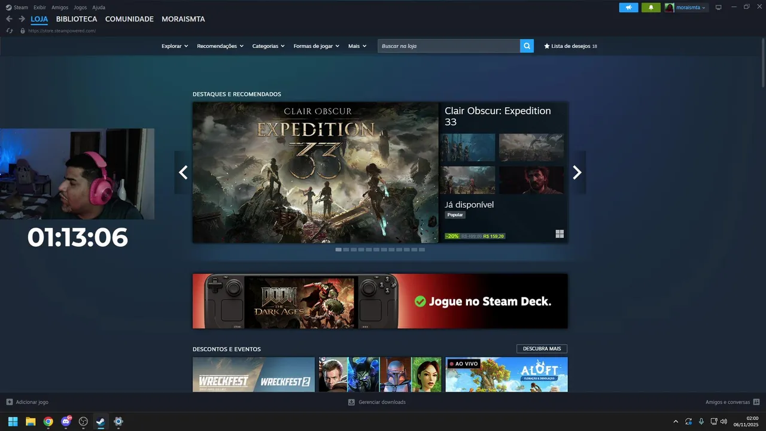
Task: Click the Popular tag
Action: 455,215
